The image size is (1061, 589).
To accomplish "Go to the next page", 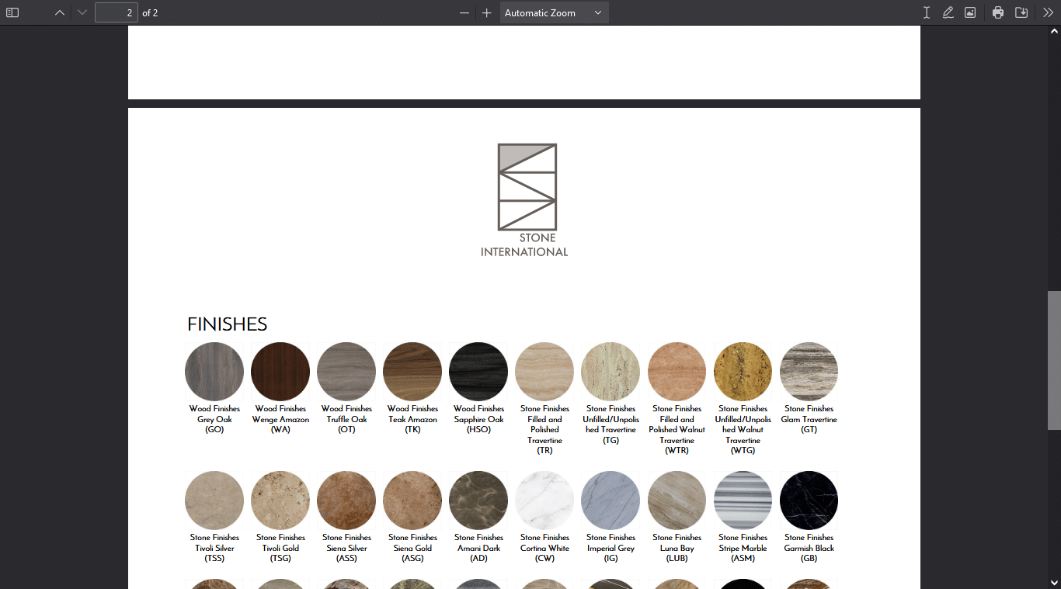I will click(x=82, y=12).
